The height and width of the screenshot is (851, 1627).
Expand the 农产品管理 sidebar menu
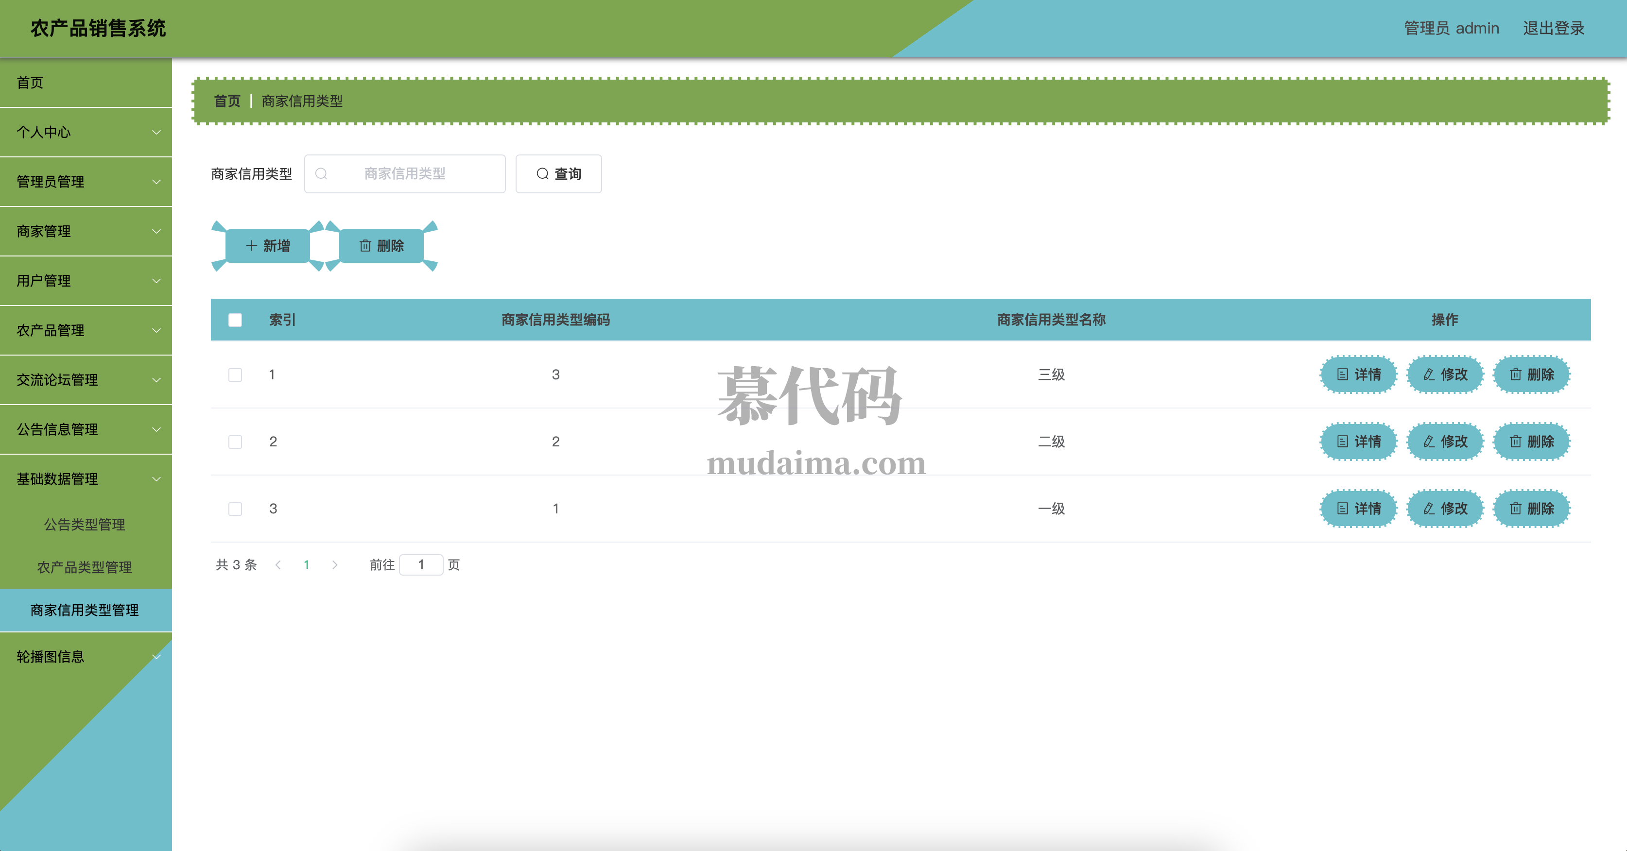click(86, 330)
